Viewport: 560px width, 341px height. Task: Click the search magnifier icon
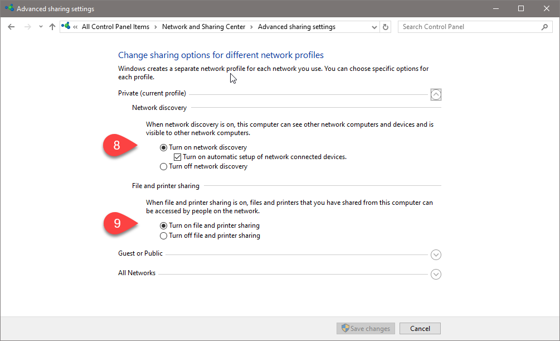(544, 27)
